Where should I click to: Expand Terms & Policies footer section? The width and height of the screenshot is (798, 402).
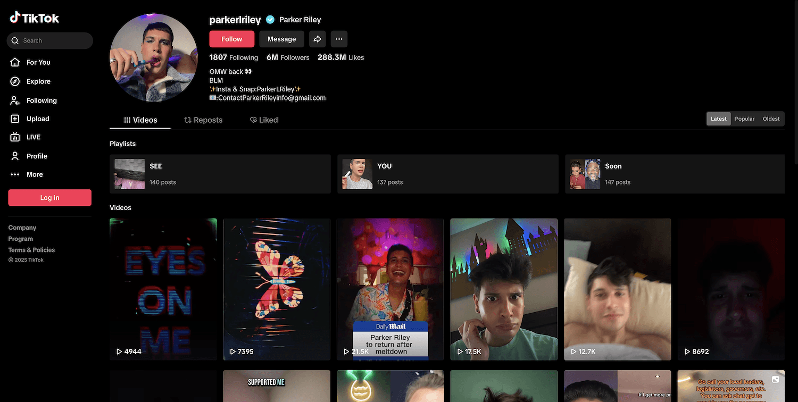31,250
